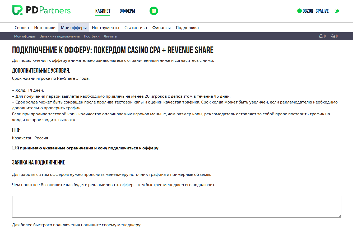Go to Сводка tab
This screenshot has height=231, width=353.
click(x=22, y=27)
